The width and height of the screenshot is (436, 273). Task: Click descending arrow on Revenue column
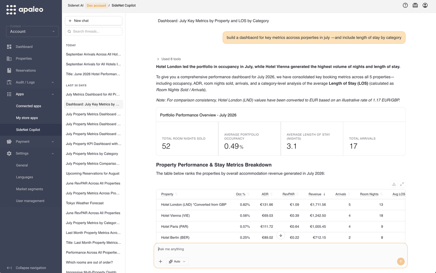click(x=324, y=194)
